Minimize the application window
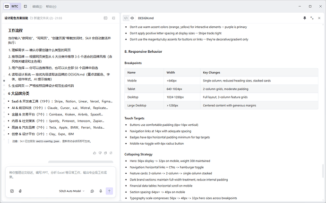326x203 pixels. coord(300,7)
